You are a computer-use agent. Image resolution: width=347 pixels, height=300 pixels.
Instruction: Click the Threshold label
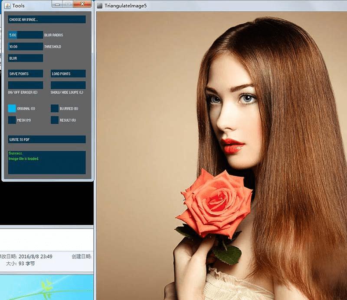point(52,47)
